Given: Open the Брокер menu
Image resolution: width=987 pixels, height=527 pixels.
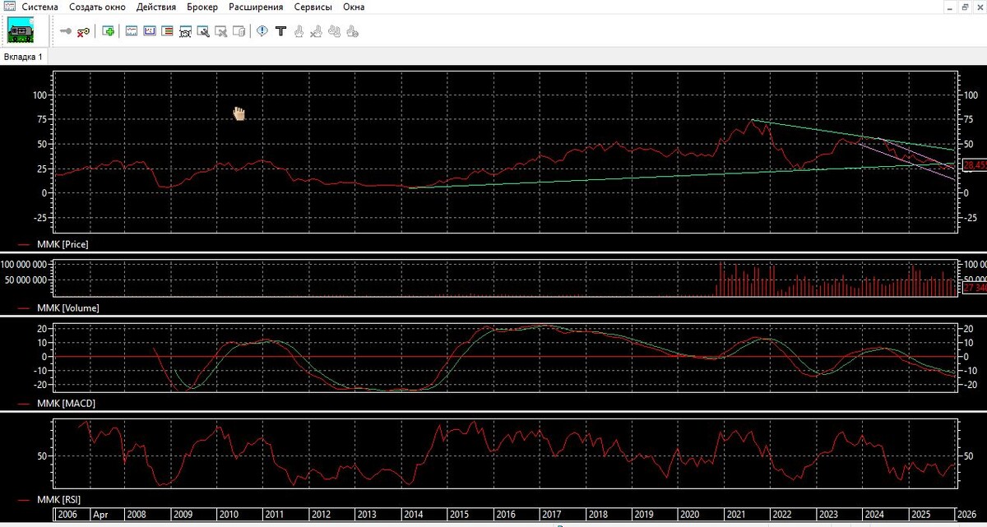Looking at the screenshot, I should (202, 7).
